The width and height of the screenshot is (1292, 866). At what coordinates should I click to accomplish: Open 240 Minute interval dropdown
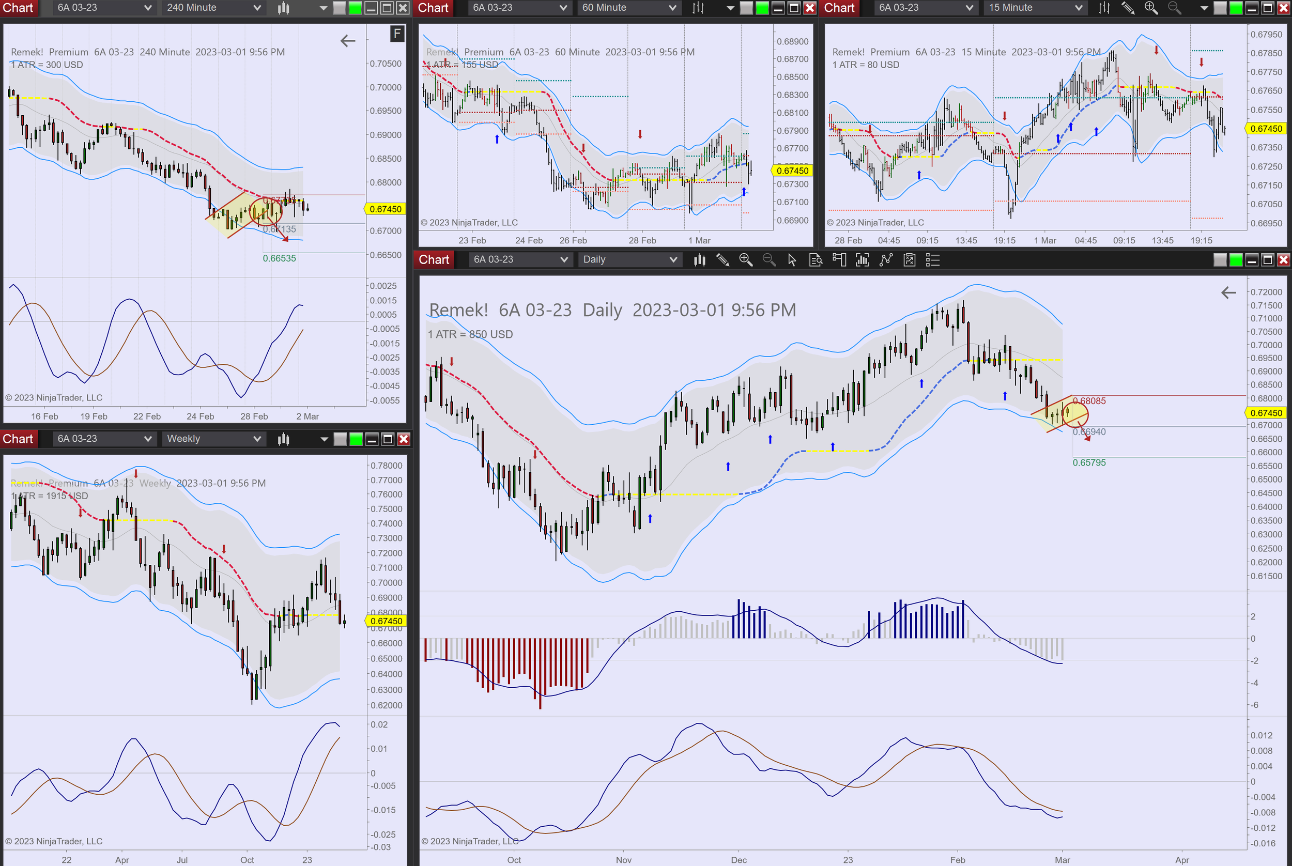coord(213,8)
